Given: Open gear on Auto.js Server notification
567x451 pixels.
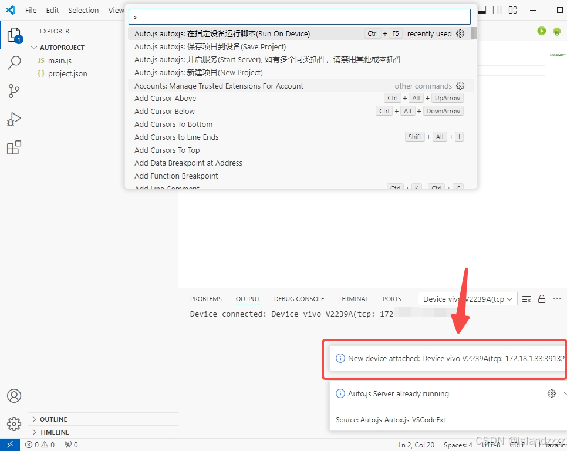Looking at the screenshot, I should 552,393.
